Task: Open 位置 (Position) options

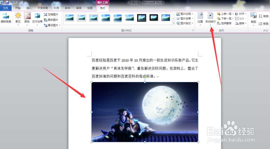Action: click(x=200, y=19)
